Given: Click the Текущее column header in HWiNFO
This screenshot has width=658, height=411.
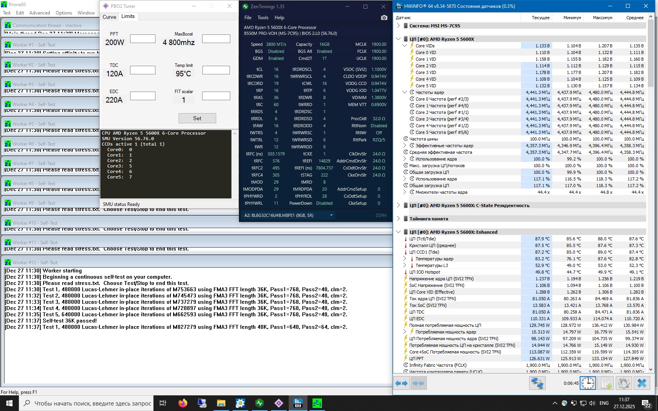Looking at the screenshot, I should 537,18.
